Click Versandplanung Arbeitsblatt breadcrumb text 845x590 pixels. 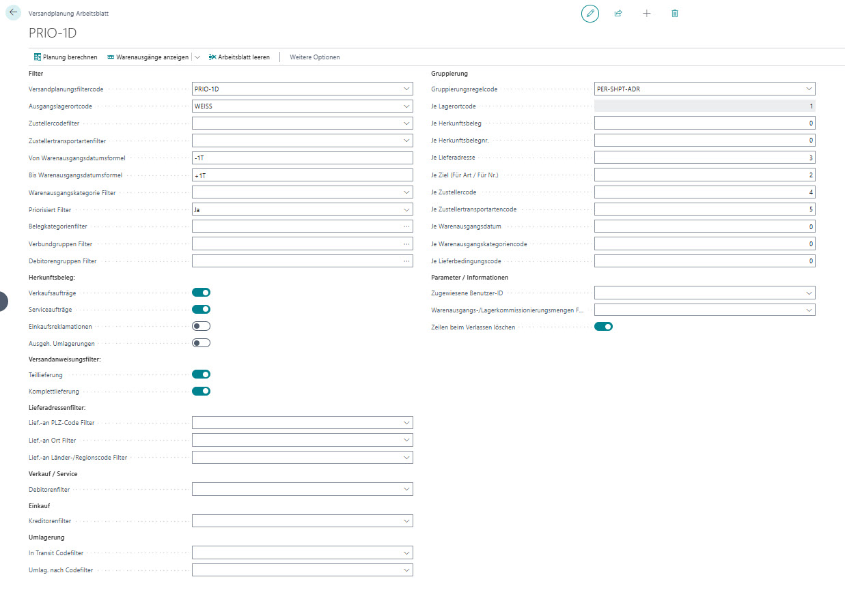(68, 14)
